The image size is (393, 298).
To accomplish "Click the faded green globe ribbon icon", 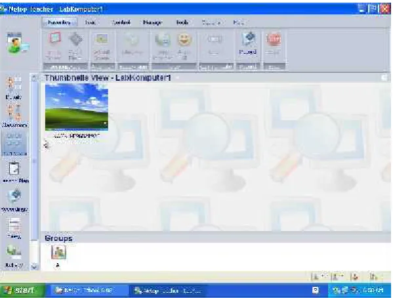I will (132, 39).
